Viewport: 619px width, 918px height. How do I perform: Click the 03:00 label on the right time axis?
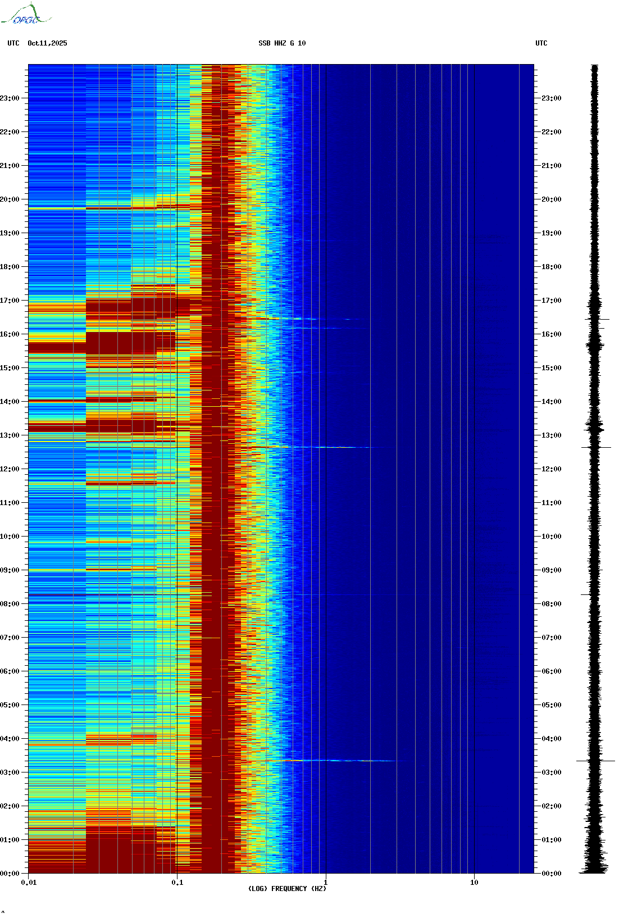551,772
